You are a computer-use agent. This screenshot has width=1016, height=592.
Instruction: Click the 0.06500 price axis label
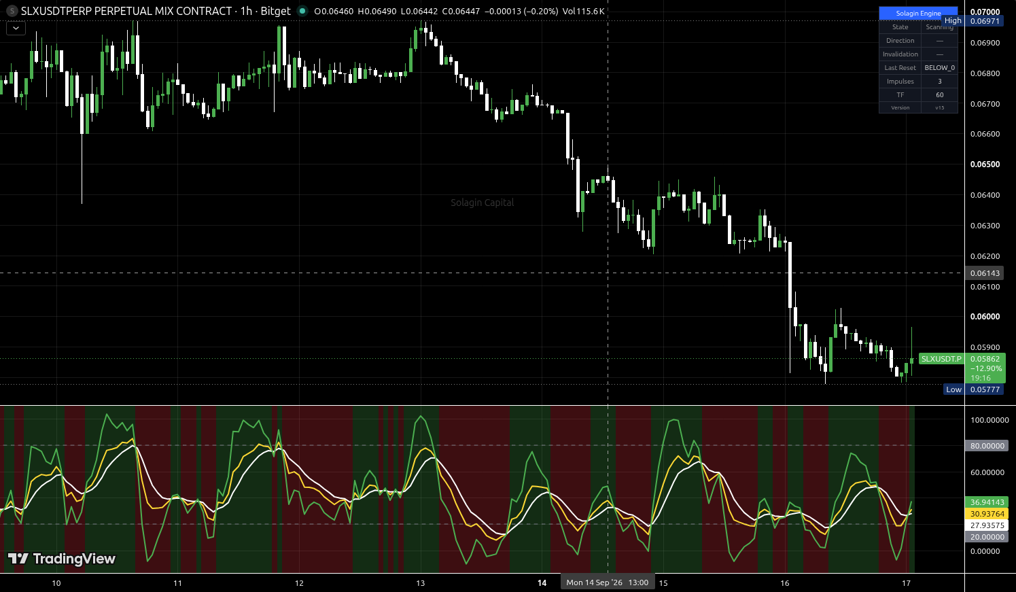tap(985, 164)
